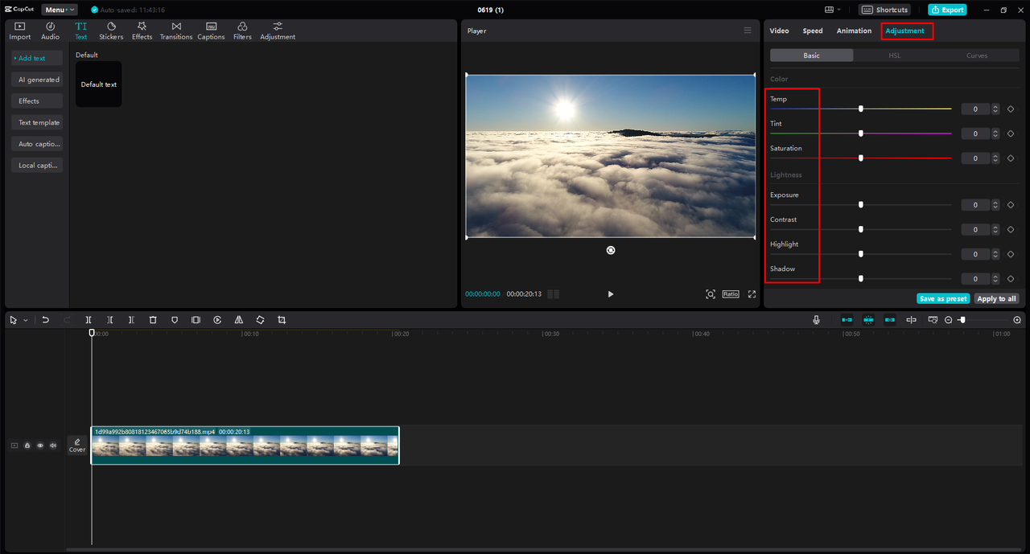Toggle linkage of clips
This screenshot has width=1030, height=554.
(890, 320)
